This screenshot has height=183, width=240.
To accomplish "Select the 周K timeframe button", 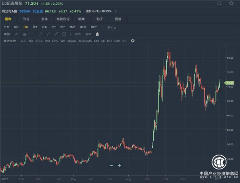I will 35,27.
